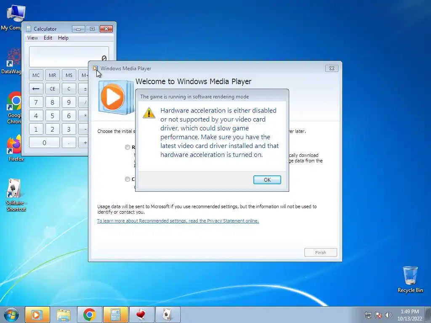Click the C clear key in Calculator
Viewport: 431px width, 323px height.
(69, 89)
